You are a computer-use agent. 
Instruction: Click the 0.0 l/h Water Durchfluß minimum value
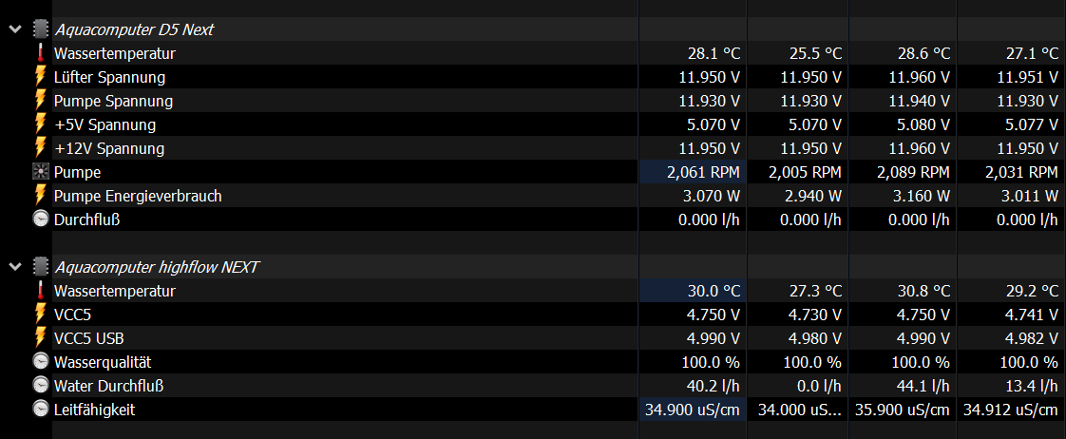coord(820,387)
